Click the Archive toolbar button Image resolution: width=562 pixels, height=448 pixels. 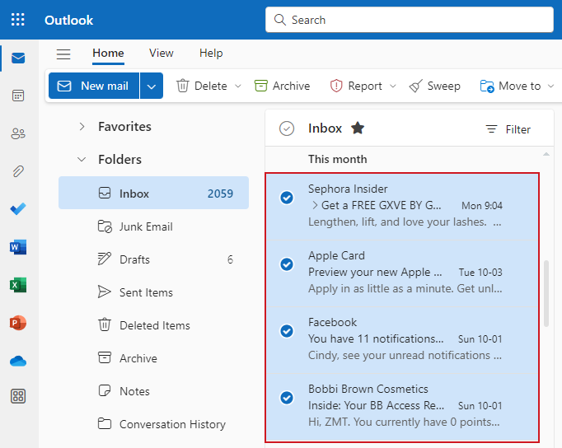(x=283, y=86)
